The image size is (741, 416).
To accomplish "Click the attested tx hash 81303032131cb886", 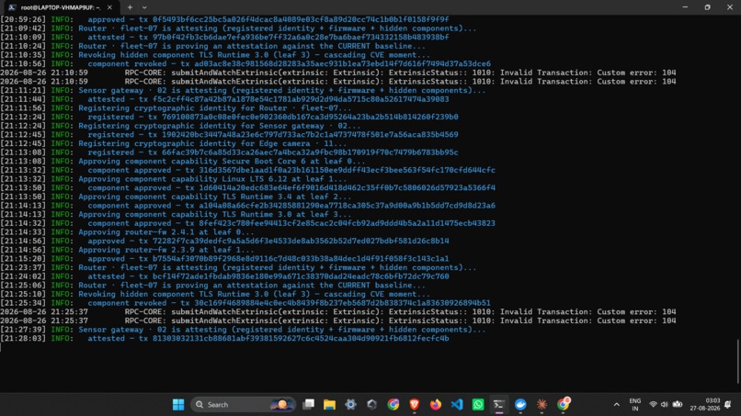I will click(301, 339).
